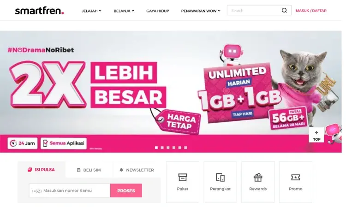Click the PROSES button
346x208 pixels.
(126, 190)
